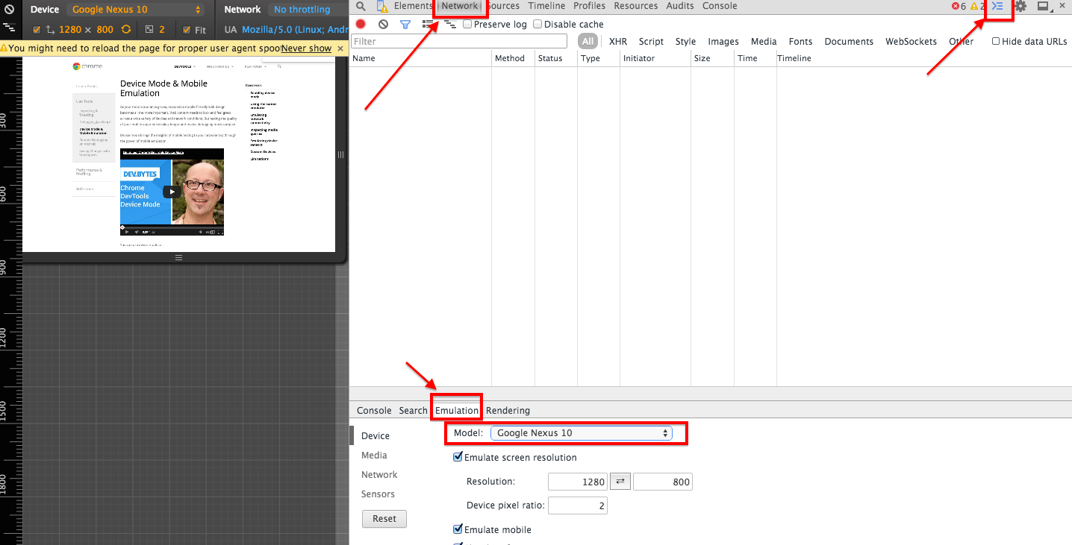Click the device pixel ratio icon beside the value 2

pyautogui.click(x=149, y=30)
